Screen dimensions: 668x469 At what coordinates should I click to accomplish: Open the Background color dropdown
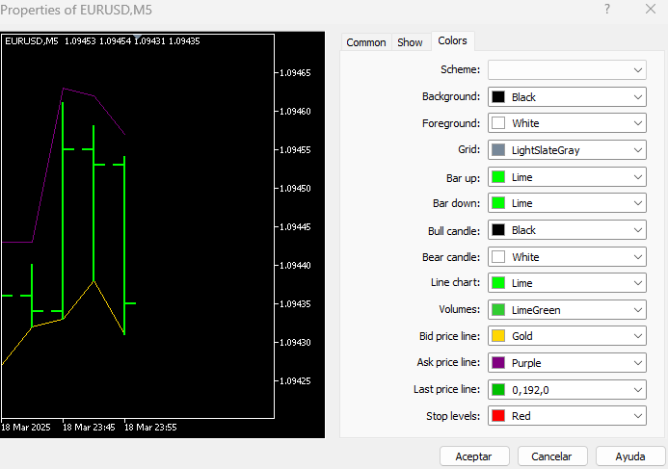click(567, 97)
